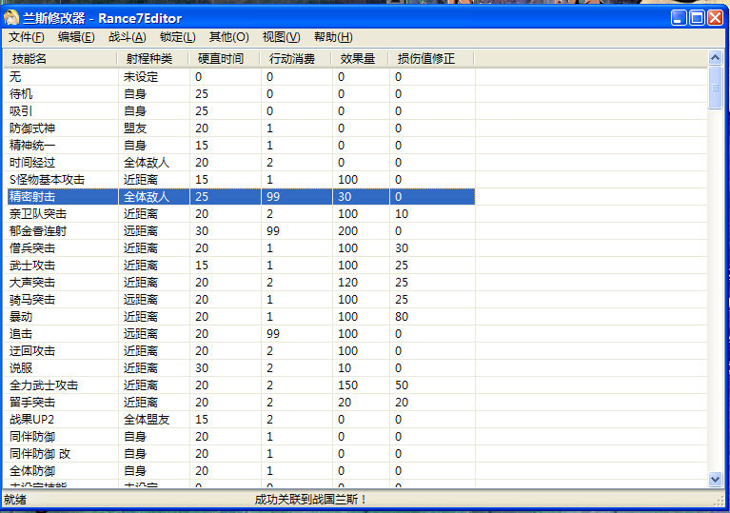This screenshot has width=730, height=513.
Task: Open the 文件(F) menu
Action: (27, 37)
